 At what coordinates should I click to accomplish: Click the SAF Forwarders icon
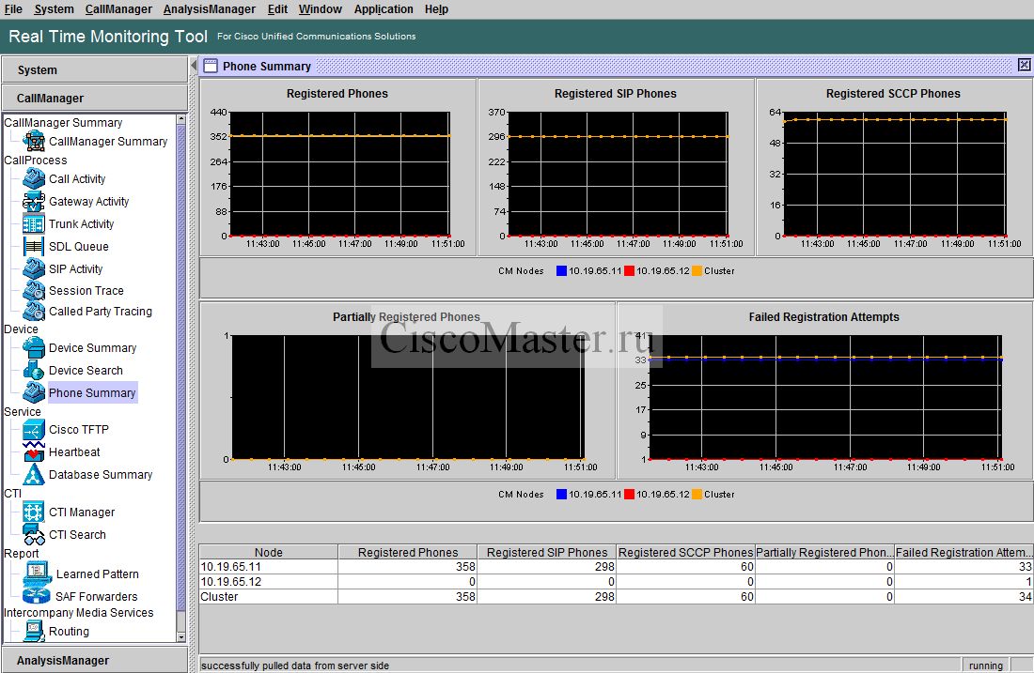pyautogui.click(x=37, y=596)
